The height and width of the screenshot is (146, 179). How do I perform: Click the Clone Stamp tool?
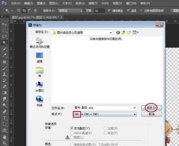click(x=4, y=74)
